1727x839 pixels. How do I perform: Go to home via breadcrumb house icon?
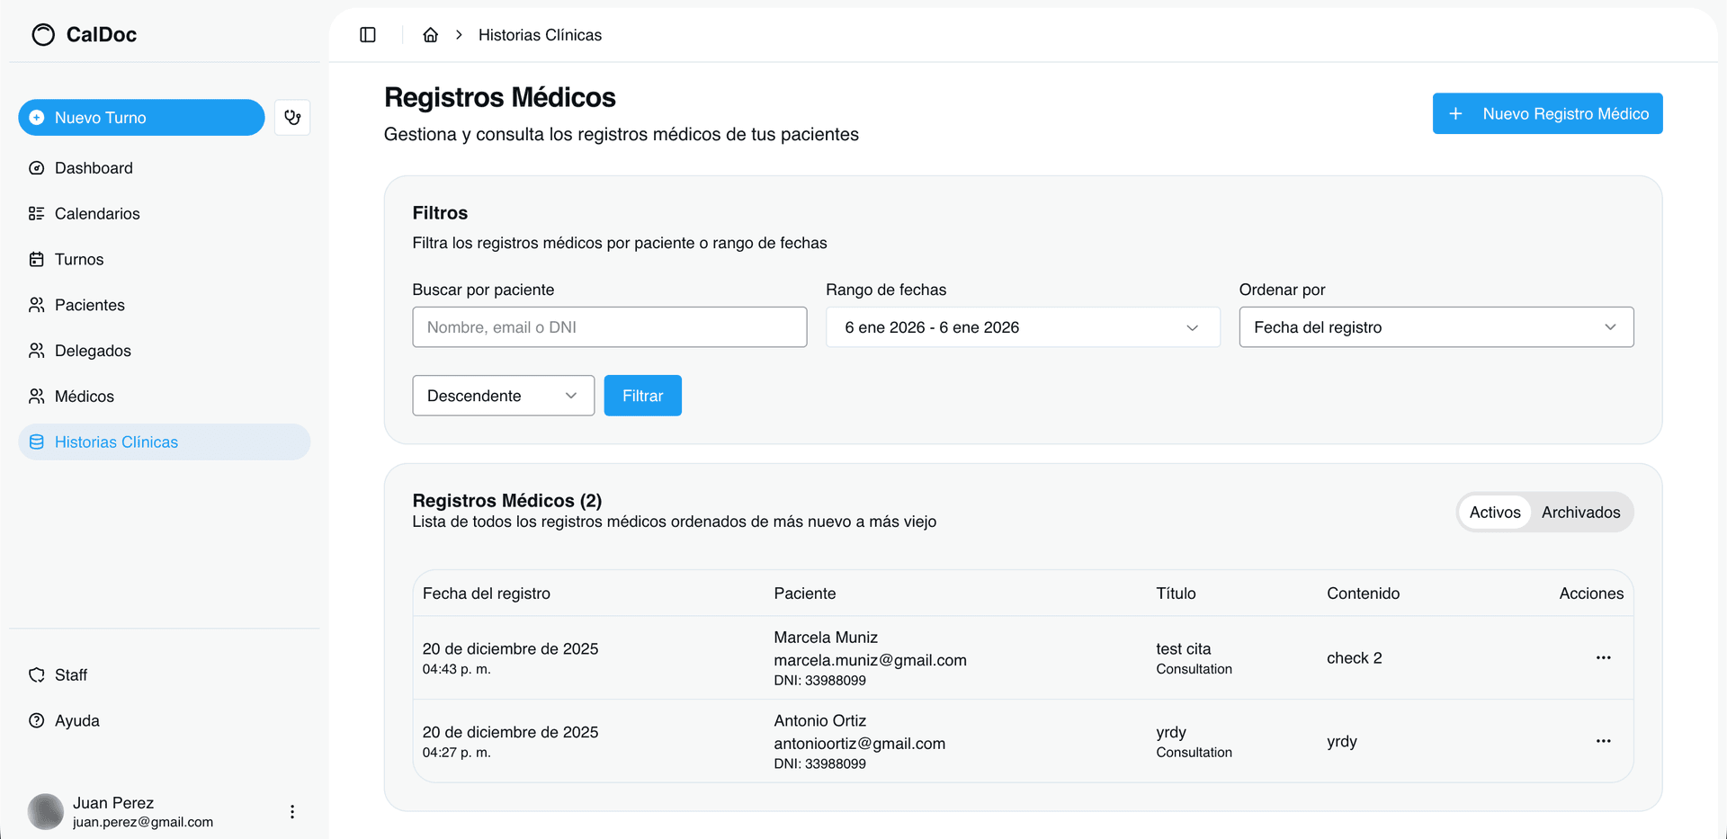(x=431, y=35)
